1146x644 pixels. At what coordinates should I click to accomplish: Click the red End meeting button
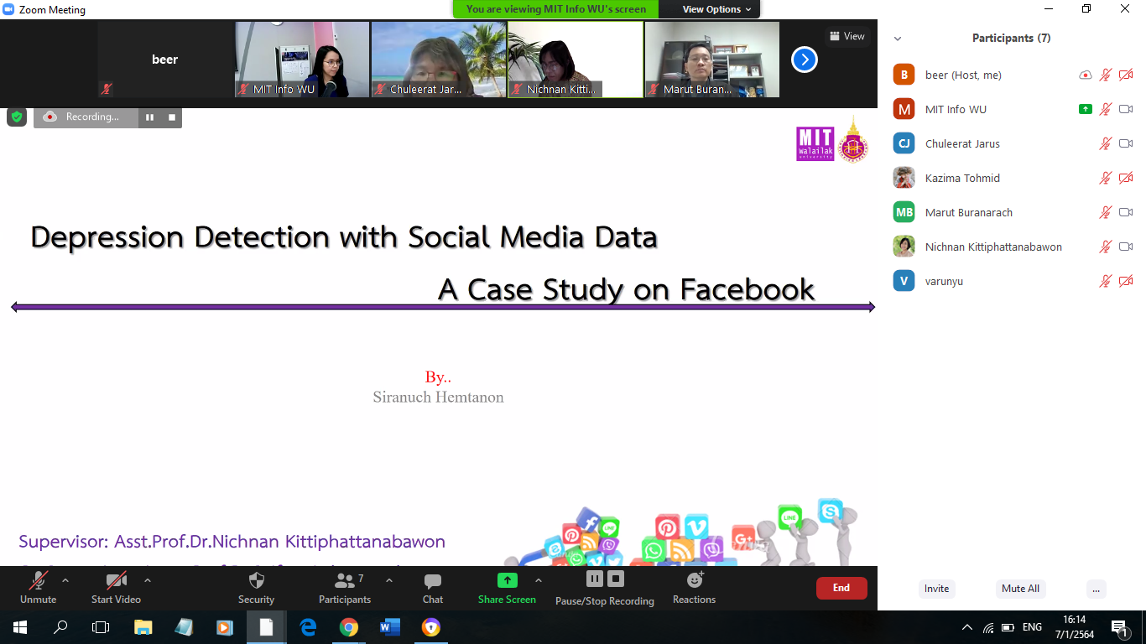(x=841, y=588)
